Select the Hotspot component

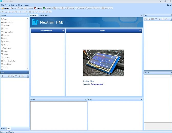point(5,42)
